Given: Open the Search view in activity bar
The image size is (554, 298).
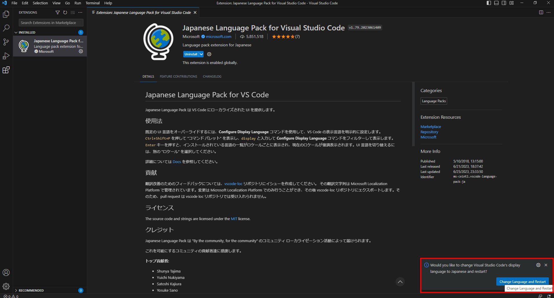Looking at the screenshot, I should [6, 28].
